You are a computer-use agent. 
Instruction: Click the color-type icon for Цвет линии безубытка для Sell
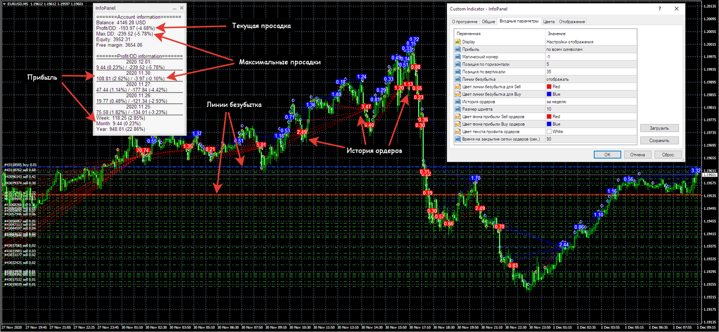pos(458,87)
